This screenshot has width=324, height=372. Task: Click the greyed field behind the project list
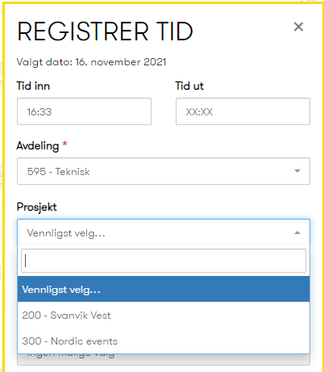coord(164,360)
